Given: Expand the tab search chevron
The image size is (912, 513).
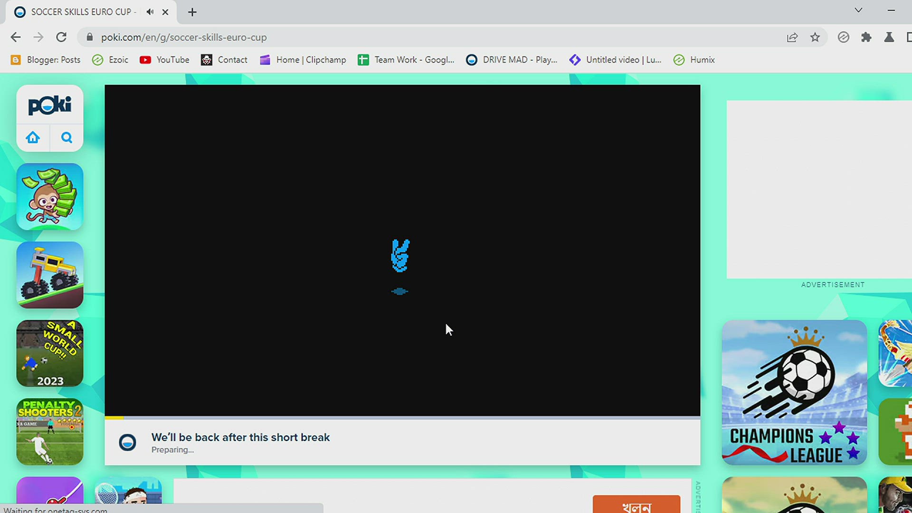Looking at the screenshot, I should point(858,10).
